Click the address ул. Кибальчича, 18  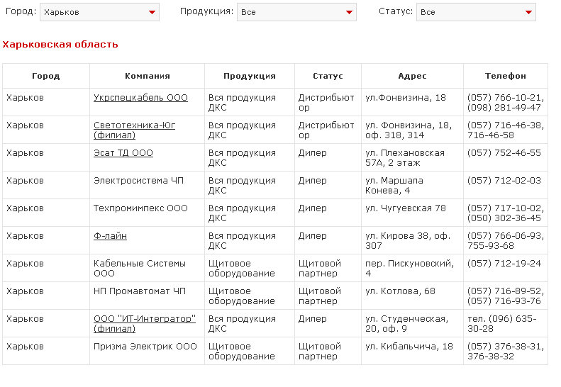tap(409, 347)
